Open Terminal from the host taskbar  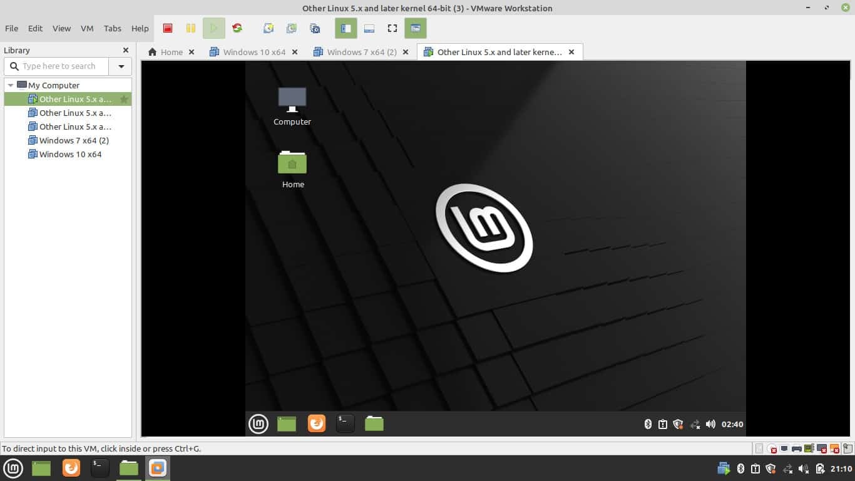coord(100,468)
